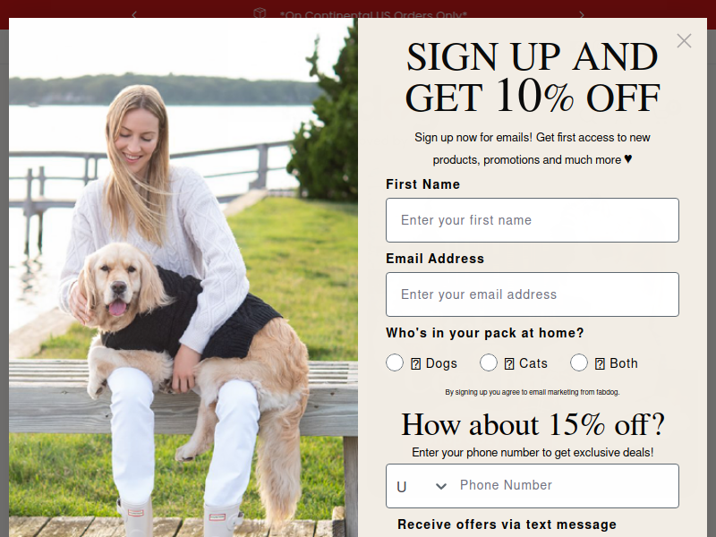This screenshot has width=716, height=537.
Task: Click the 'On Continental US Orders Only' banner text
Action: (x=373, y=15)
